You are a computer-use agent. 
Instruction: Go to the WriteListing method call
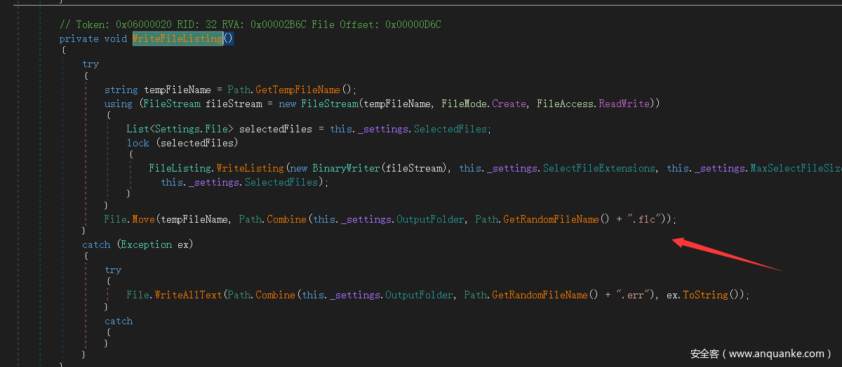(x=250, y=168)
